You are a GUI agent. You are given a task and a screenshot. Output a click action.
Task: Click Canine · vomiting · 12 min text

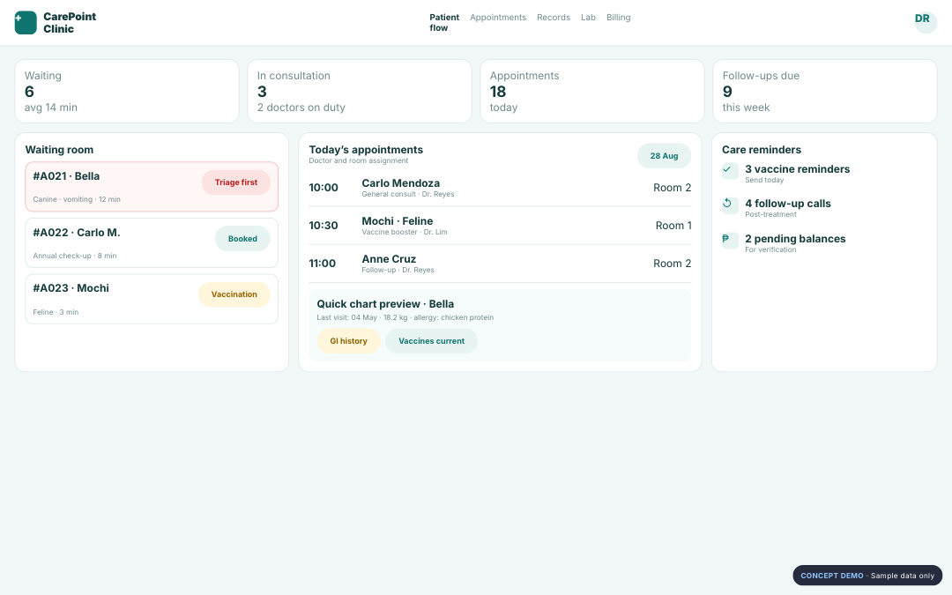[77, 200]
